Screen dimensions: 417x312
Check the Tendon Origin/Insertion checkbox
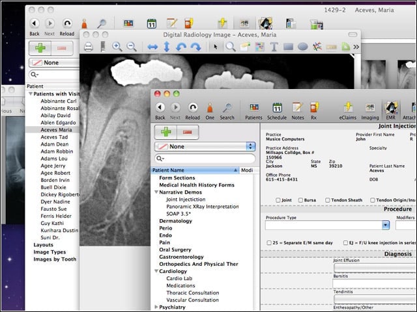tap(373, 200)
